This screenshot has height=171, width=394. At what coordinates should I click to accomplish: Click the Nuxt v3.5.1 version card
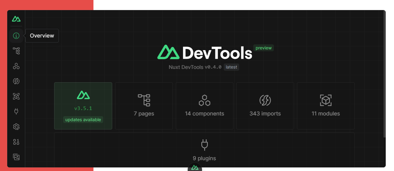point(83,106)
